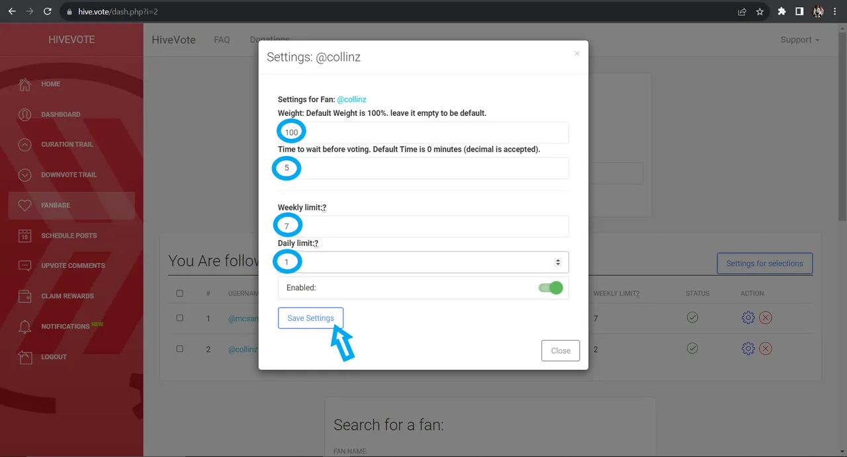Click the 'Settings: @collinz' dialog title
847x457 pixels.
[313, 57]
